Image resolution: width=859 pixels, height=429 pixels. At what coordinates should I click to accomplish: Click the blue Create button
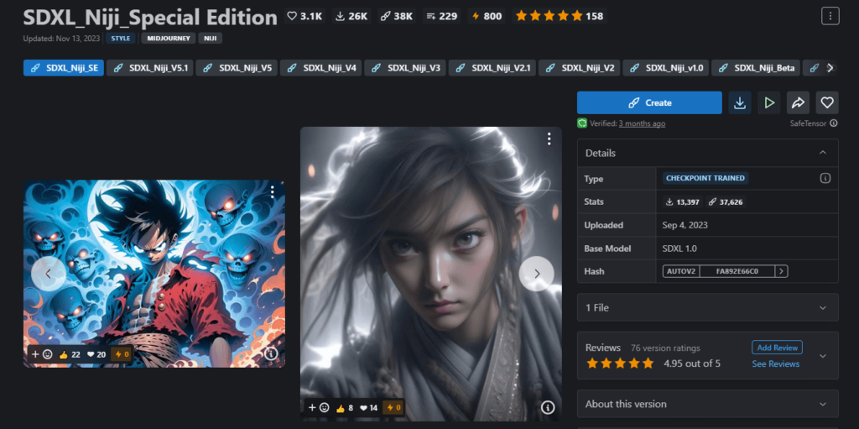tap(649, 102)
